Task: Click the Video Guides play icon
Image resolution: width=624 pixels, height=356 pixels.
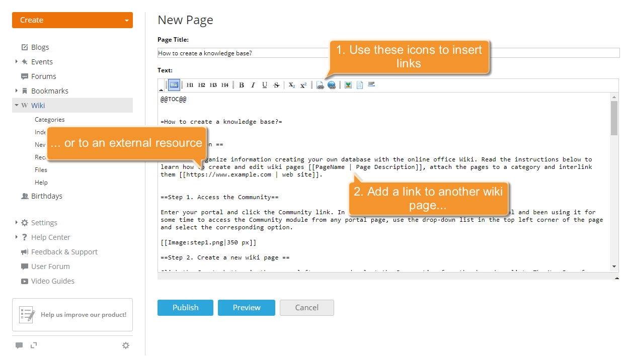Action: (x=25, y=281)
